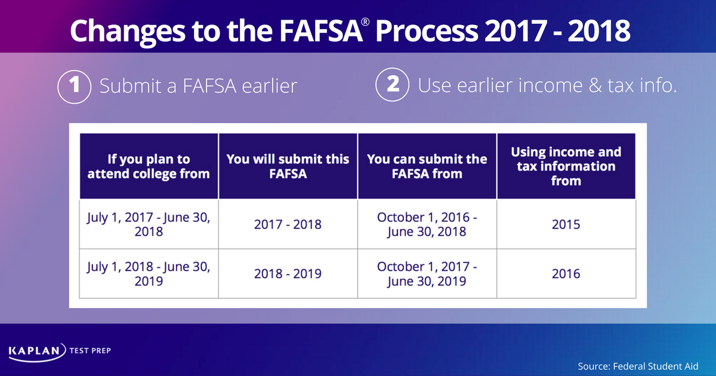Click the "July 1, 2017 - June 30, 2018" cell

(149, 224)
